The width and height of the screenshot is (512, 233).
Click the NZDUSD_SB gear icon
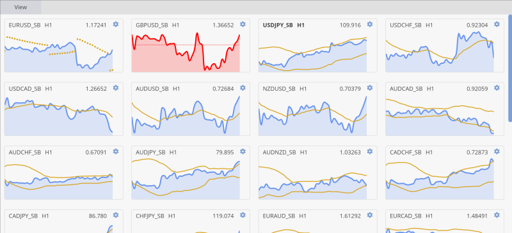pos(370,87)
